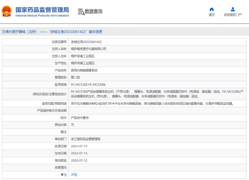249x180 pixels.
Task: Click the 政务服务门户 label
Action: click(233, 15)
